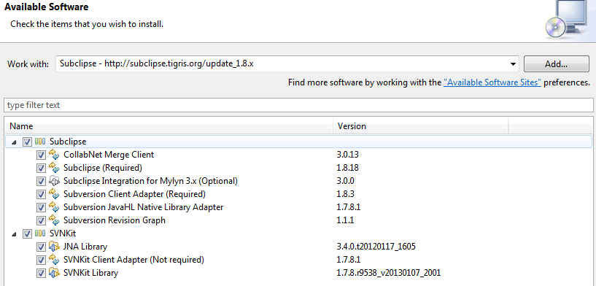Click the Subclipse category icon
596x286 pixels.
point(40,142)
